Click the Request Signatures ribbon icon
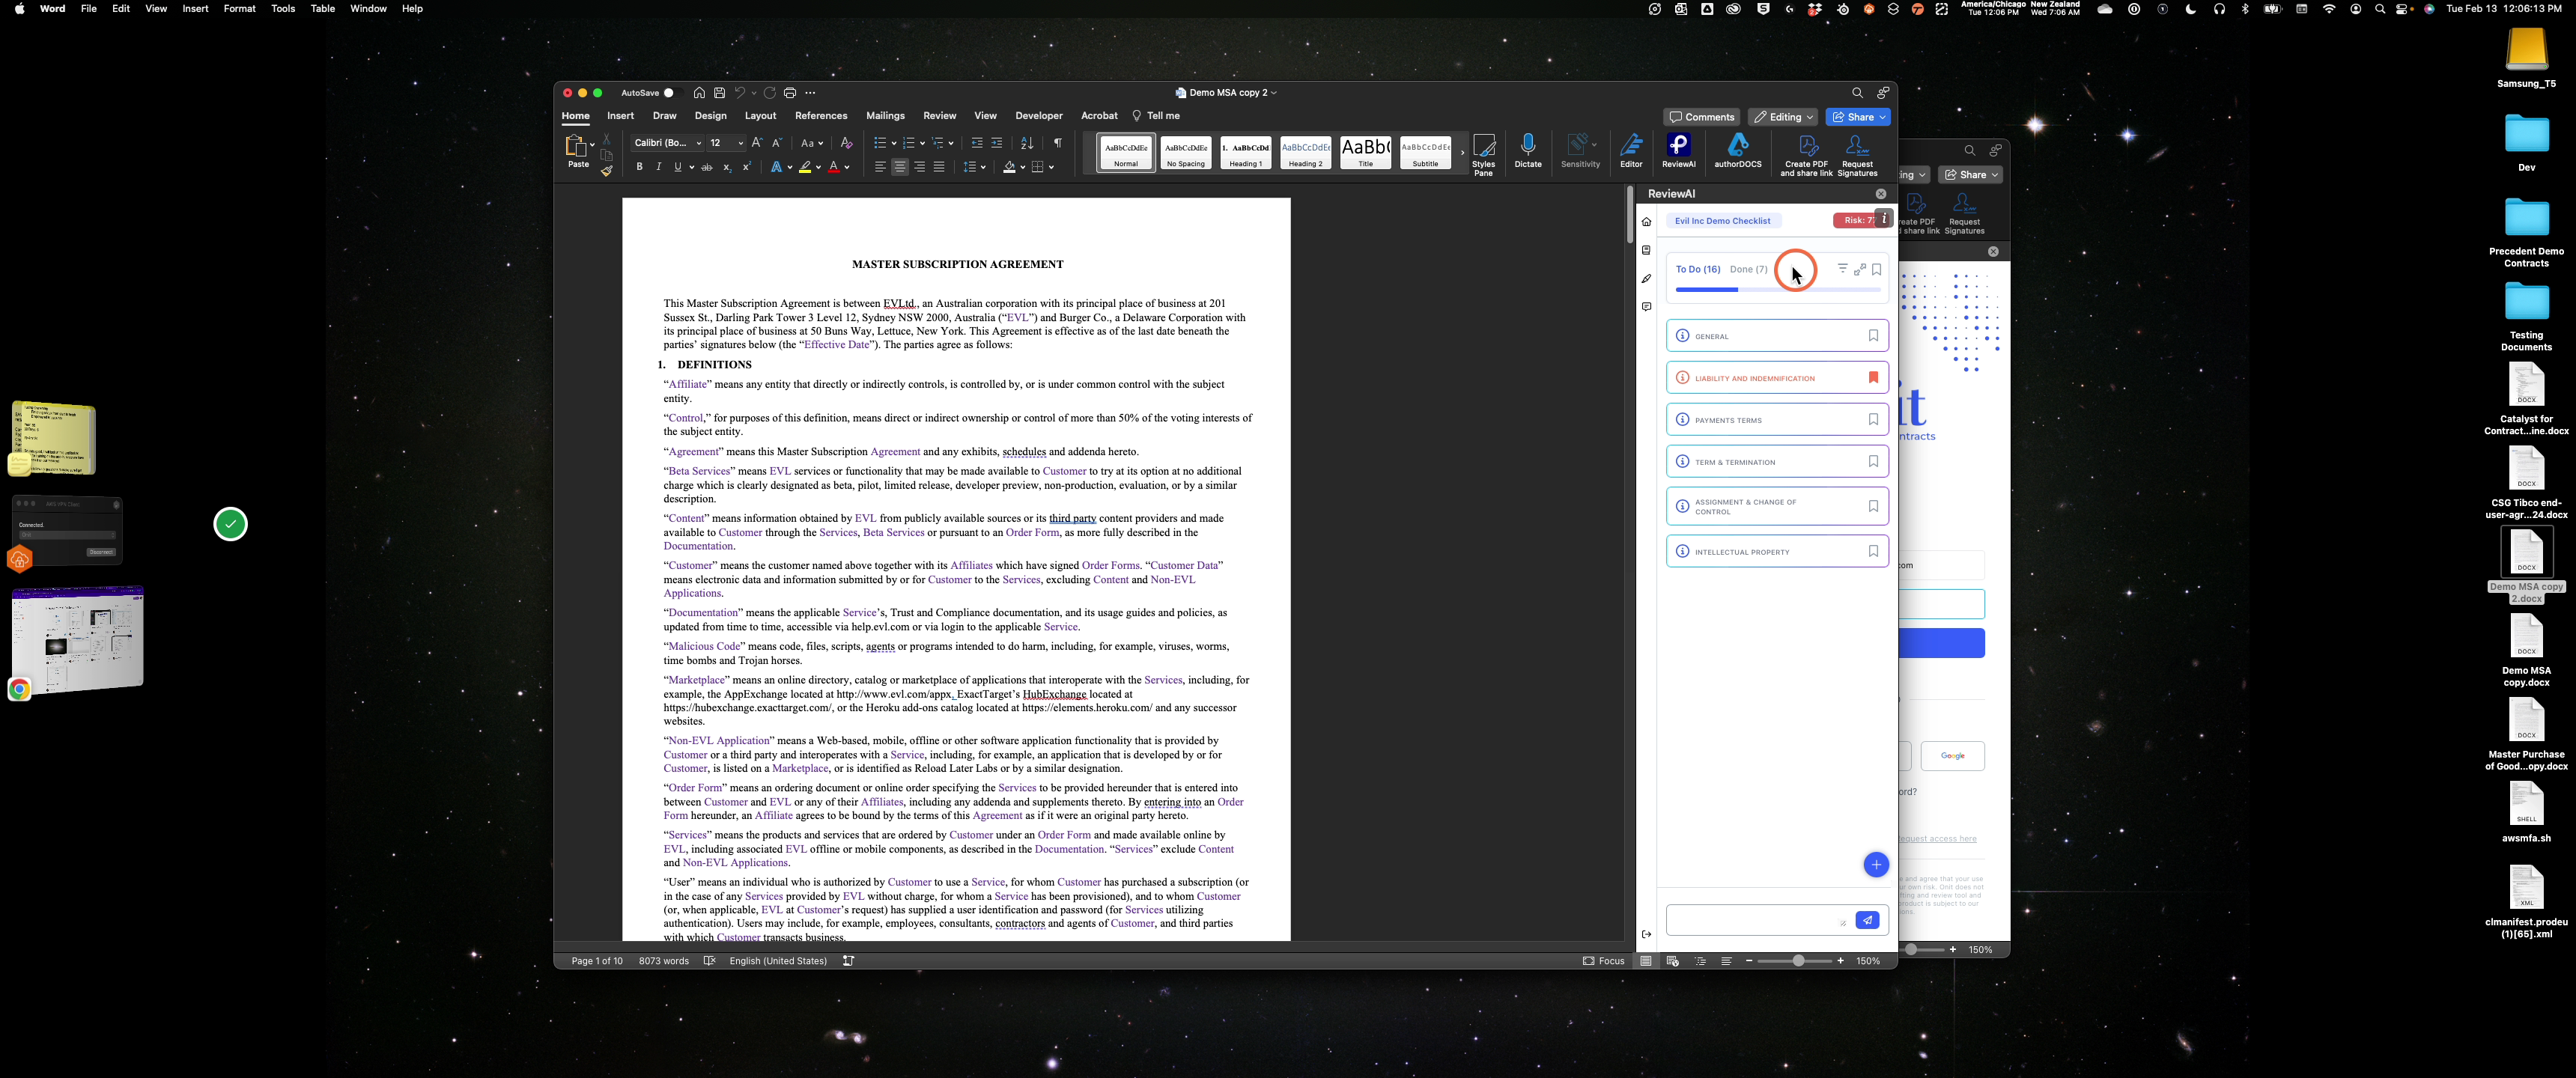 pyautogui.click(x=1857, y=156)
